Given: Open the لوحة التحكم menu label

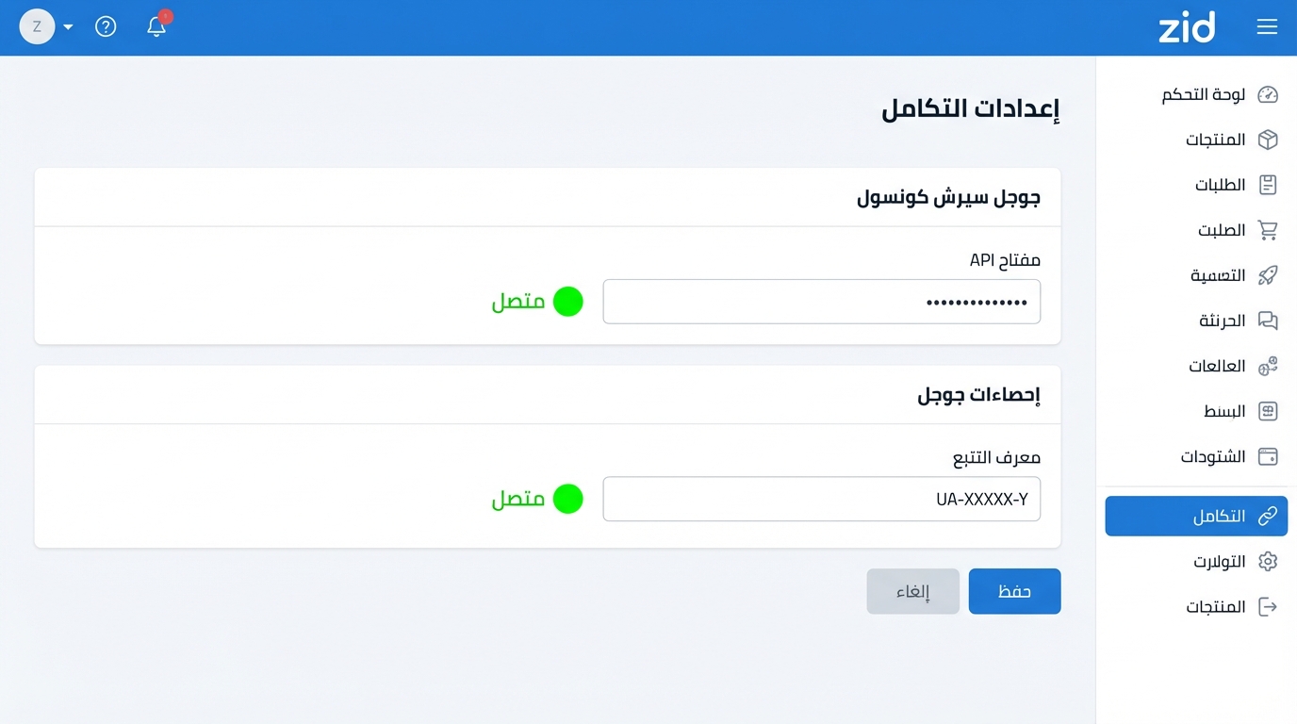Looking at the screenshot, I should coord(1204,94).
